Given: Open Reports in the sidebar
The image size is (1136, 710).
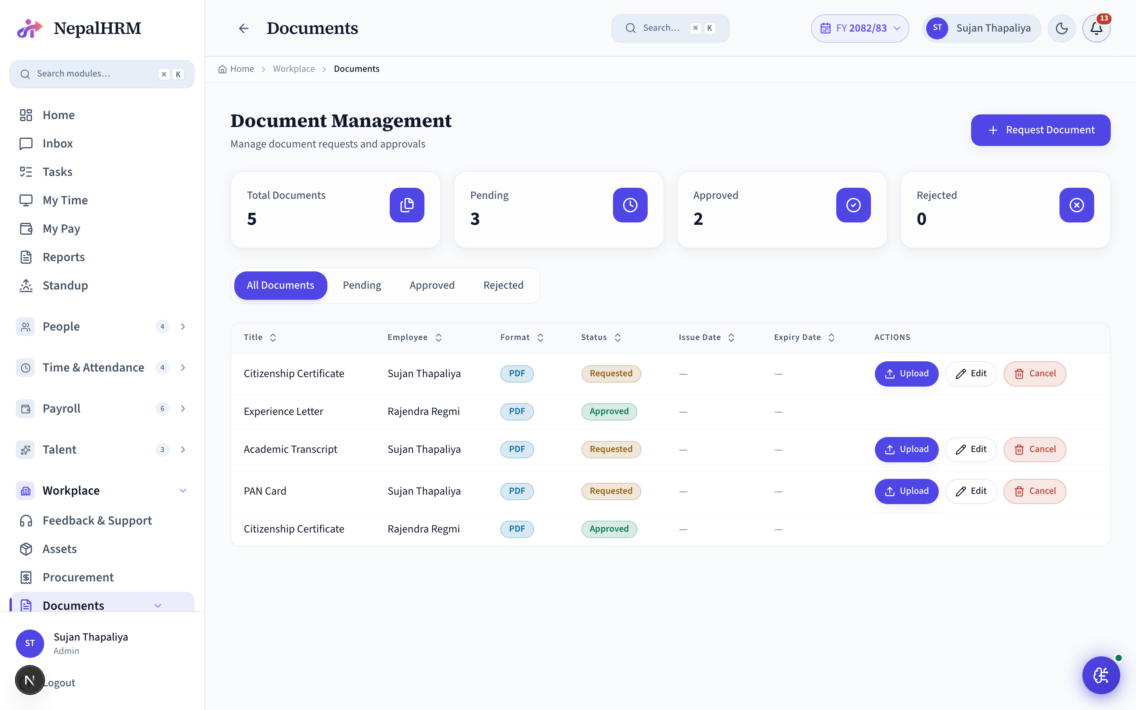Looking at the screenshot, I should point(102,257).
